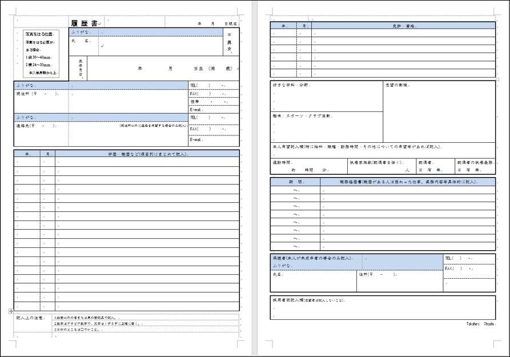Click the 本人希望記入欄 section

(383, 150)
